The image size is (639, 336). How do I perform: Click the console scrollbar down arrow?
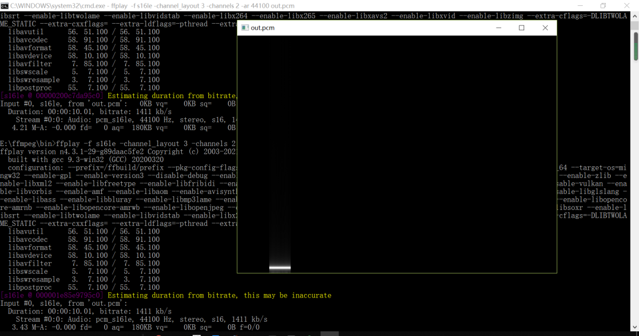634,328
